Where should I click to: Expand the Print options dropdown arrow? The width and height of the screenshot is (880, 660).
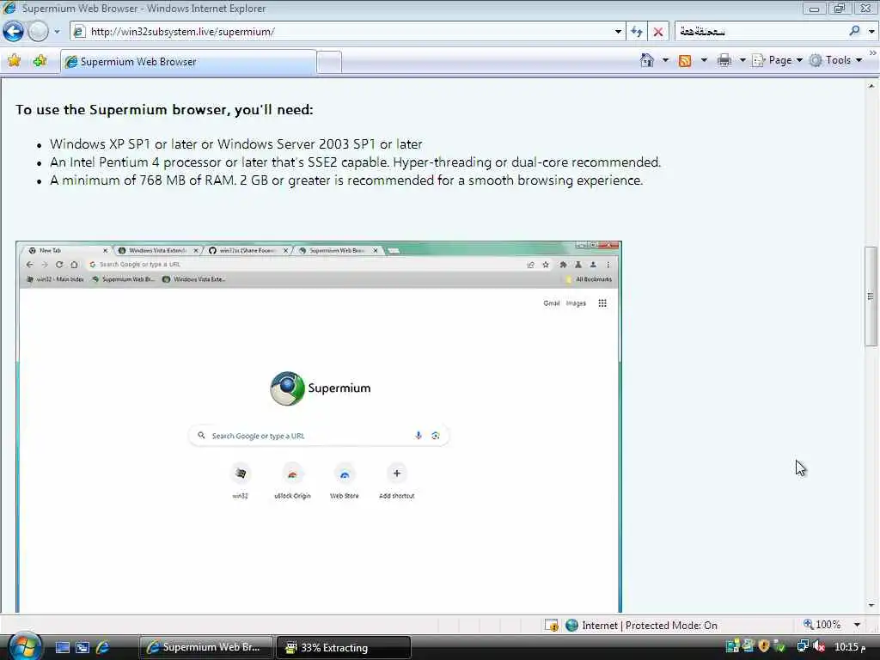[742, 60]
